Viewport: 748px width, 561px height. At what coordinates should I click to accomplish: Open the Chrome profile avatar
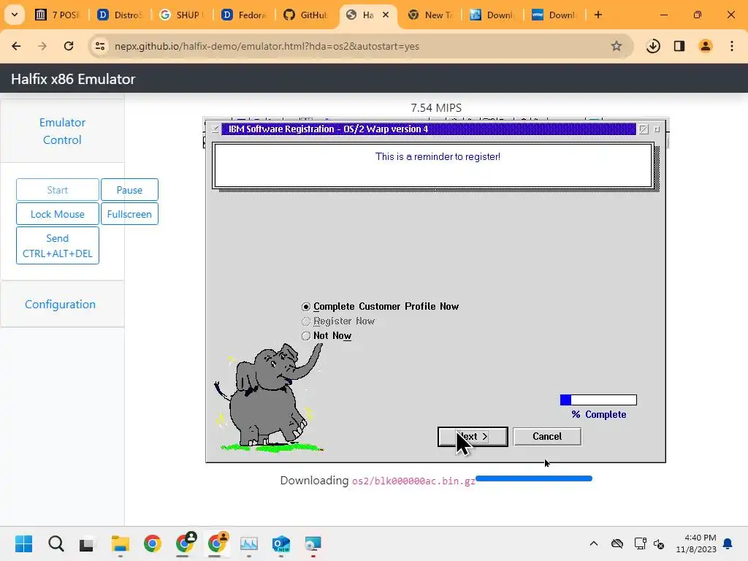[x=706, y=46]
